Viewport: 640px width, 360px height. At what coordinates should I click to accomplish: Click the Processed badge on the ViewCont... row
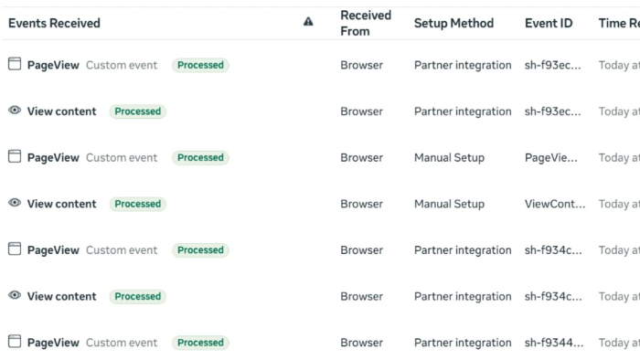click(x=137, y=204)
